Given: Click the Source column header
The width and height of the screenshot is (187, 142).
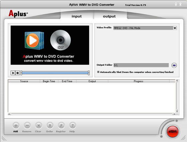Looking at the screenshot, I should click(24, 81).
